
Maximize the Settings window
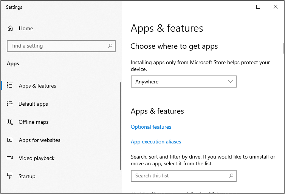point(258,7)
